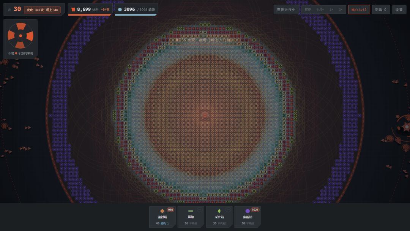410x231 pixels.
Task: Select the orange diamond 速射塔 tower icon
Action: tap(162, 211)
